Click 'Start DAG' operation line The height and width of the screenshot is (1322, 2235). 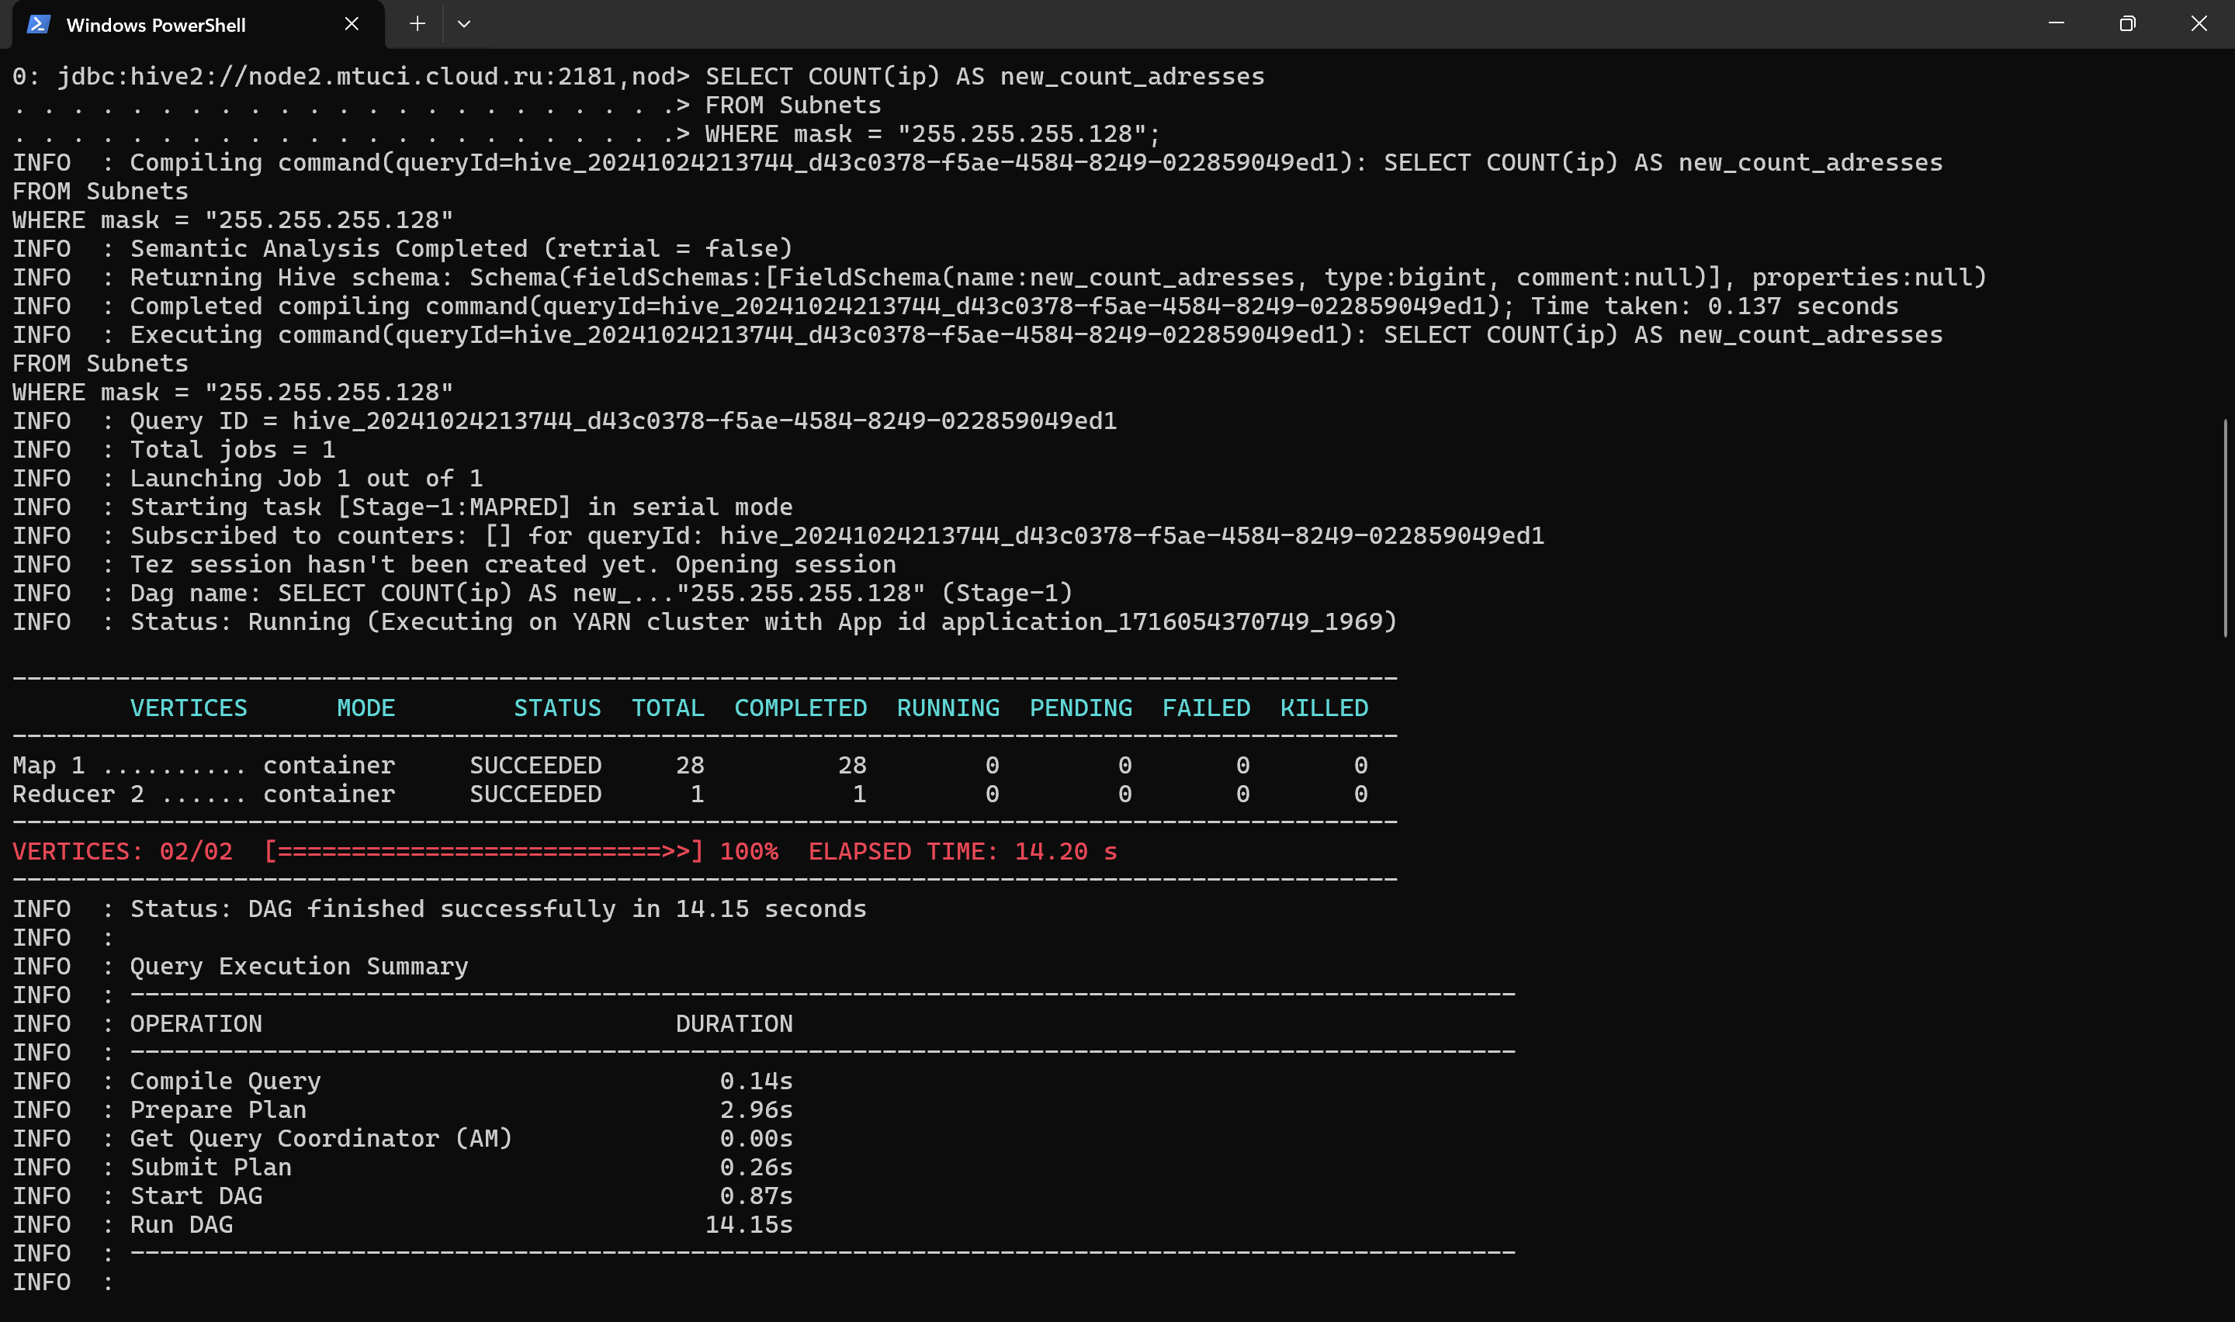(196, 1196)
